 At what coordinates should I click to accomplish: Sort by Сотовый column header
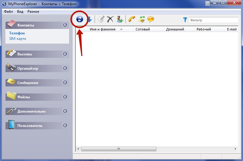[x=149, y=29]
